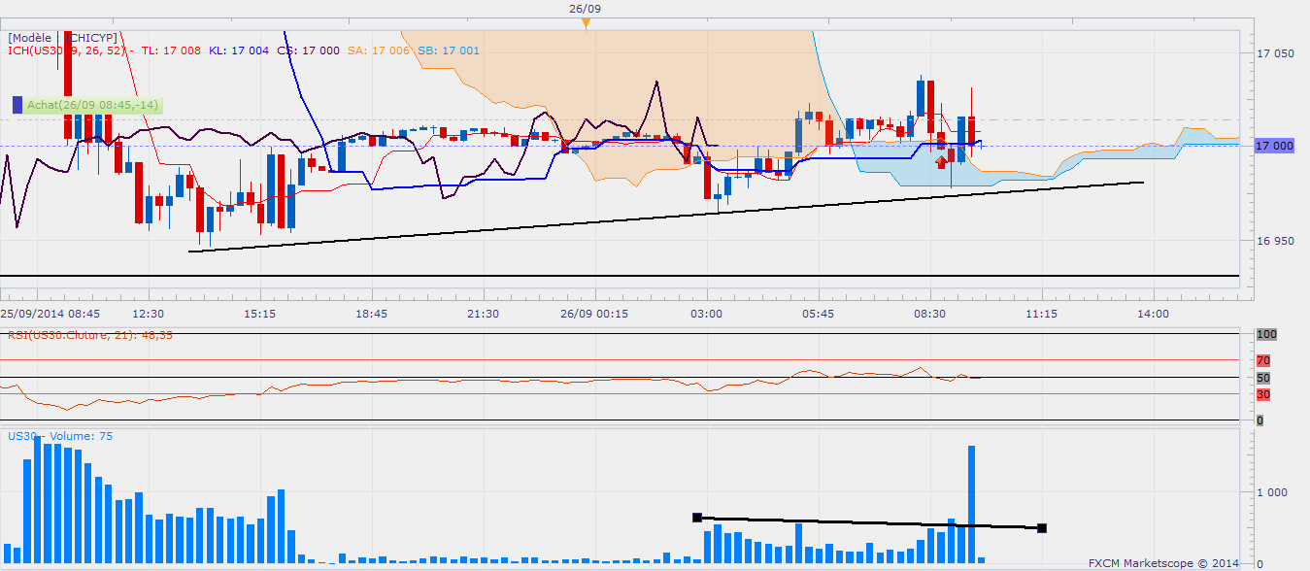Click the tallest volume bar near 08:30

point(971,503)
